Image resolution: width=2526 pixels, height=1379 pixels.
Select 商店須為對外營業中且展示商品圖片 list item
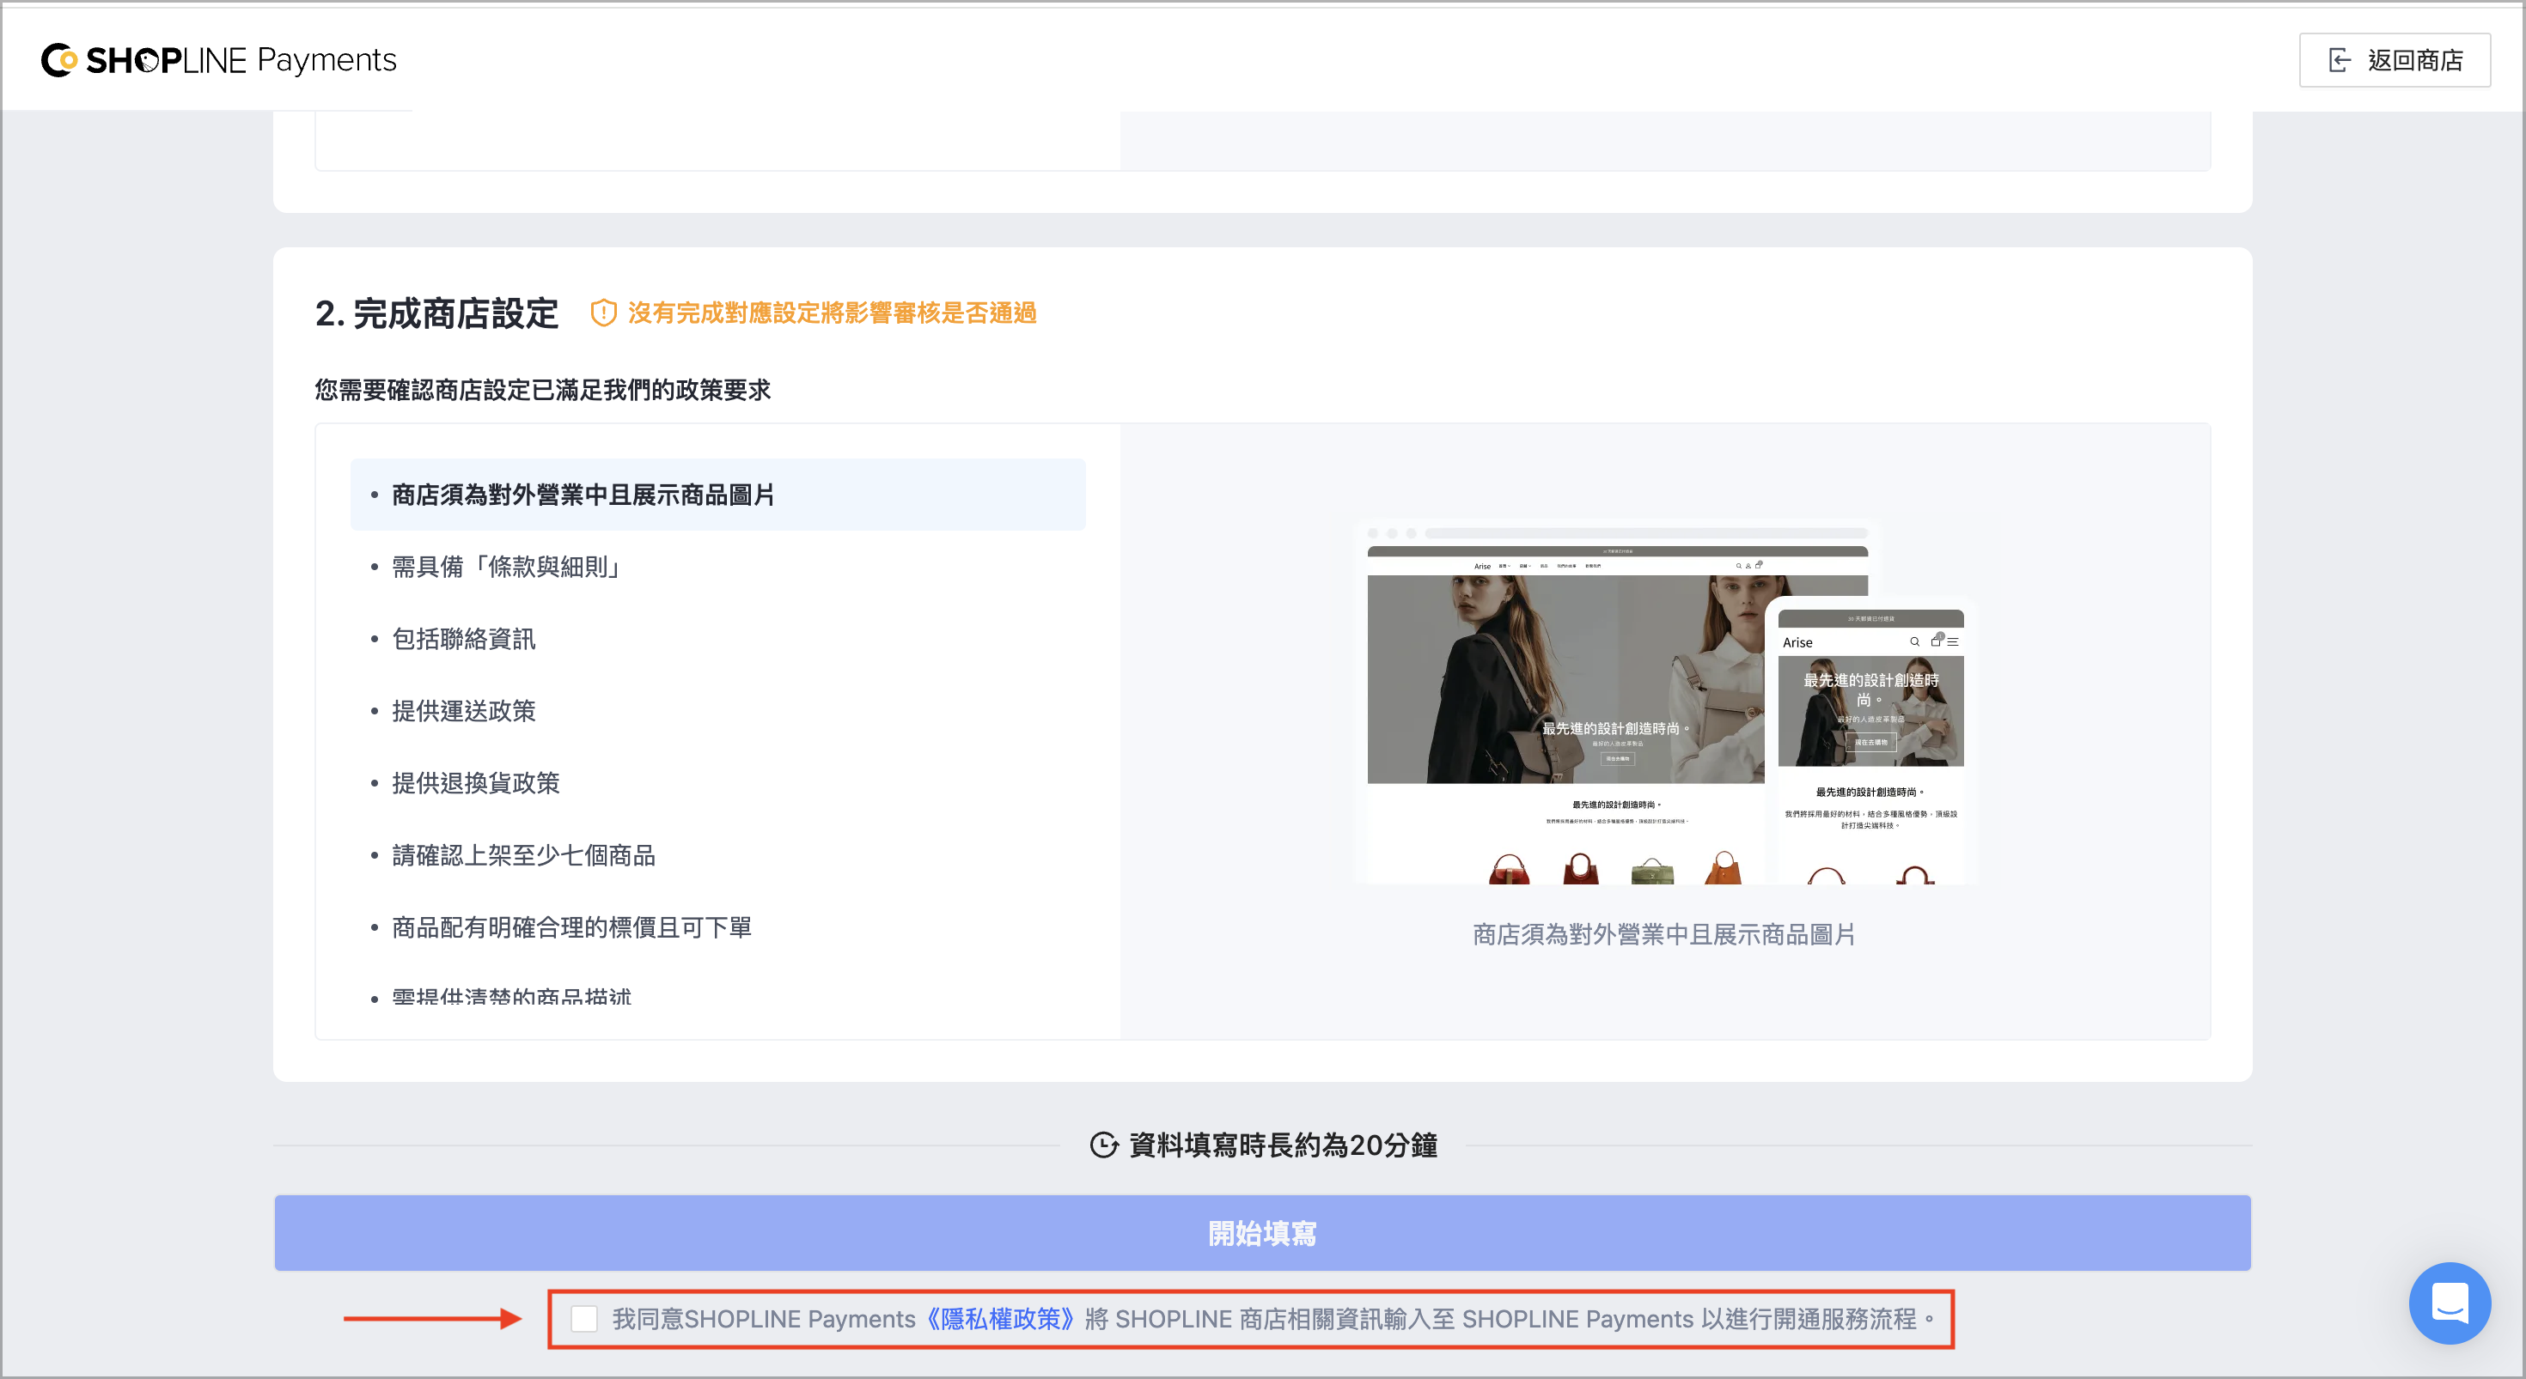tap(717, 495)
